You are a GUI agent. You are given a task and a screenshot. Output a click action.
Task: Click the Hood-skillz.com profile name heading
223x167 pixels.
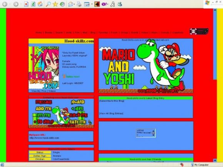tap(79, 41)
